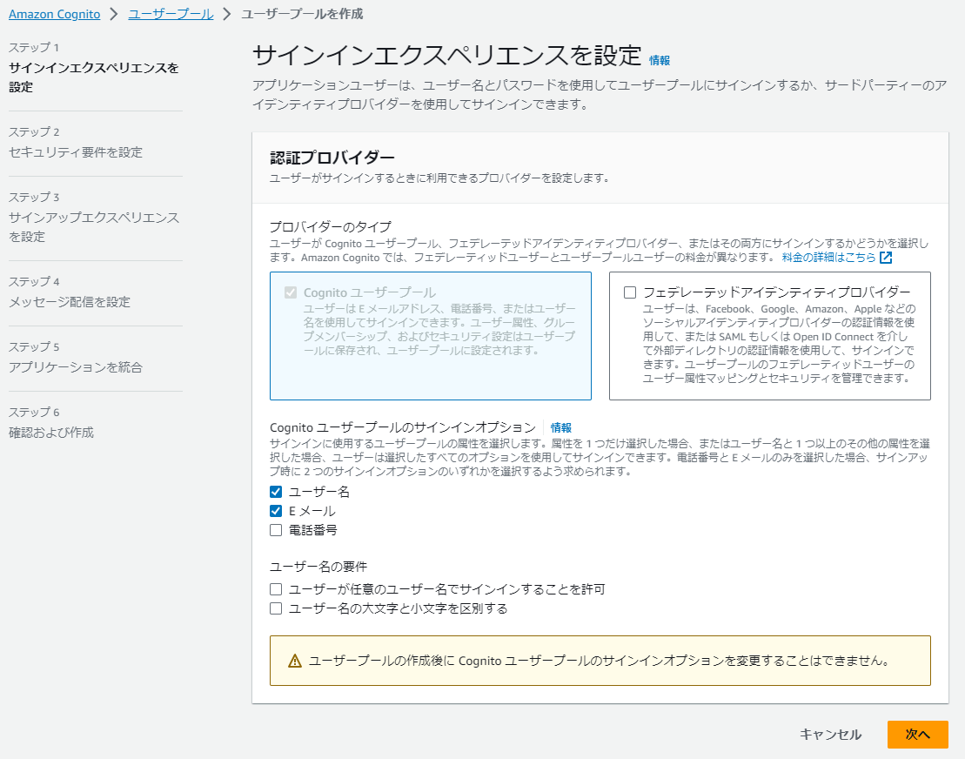Enable the フェデレーテッドアイデンティティプロバイダー checkbox

(x=630, y=292)
